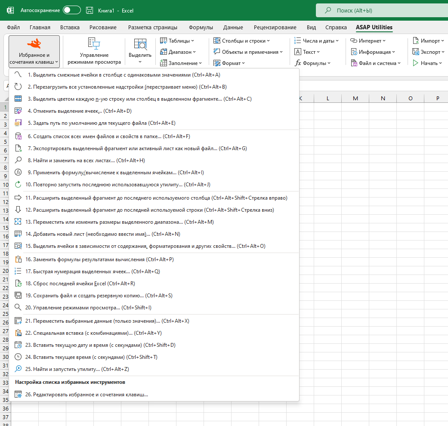The image size is (448, 426).
Task: Open the Текст dropdown menu
Action: [307, 52]
